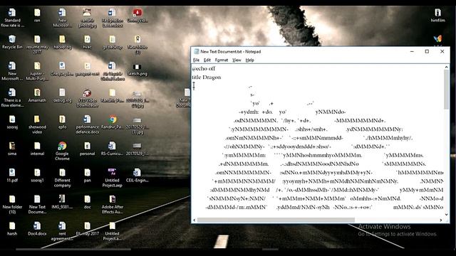
Task: Select the Amarnath desktop icon
Action: [37, 95]
